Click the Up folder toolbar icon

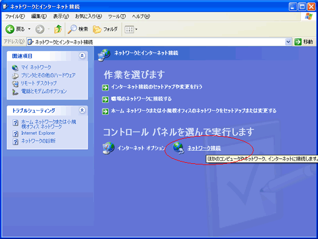tap(58, 29)
